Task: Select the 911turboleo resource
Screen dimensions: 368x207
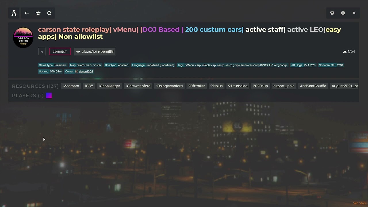Action: [238, 86]
